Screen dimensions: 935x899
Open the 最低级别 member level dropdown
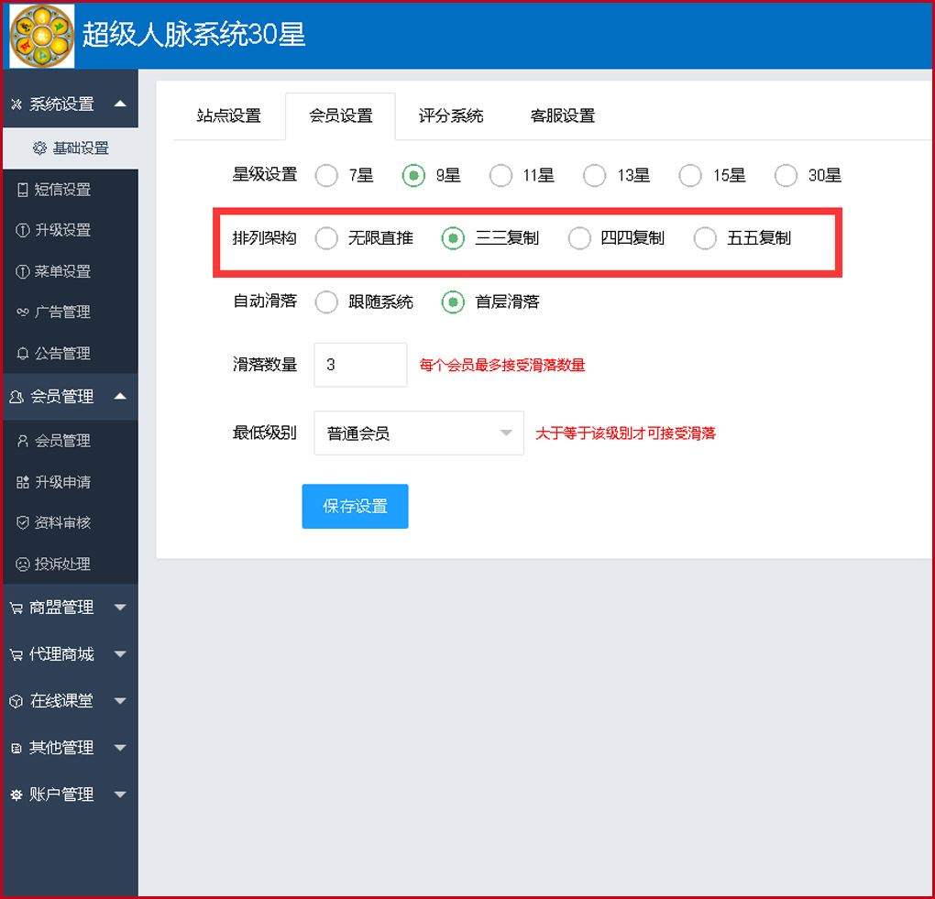(418, 433)
